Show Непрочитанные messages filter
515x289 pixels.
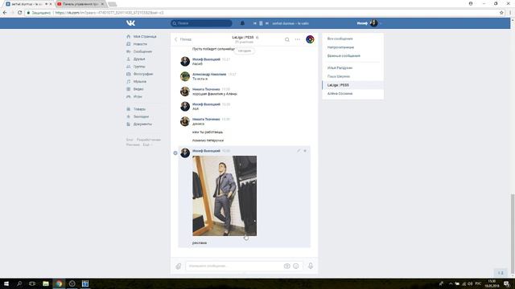[x=340, y=47]
